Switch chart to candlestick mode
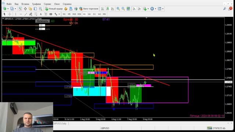The height and width of the screenshot is (132, 235). pos(108,9)
